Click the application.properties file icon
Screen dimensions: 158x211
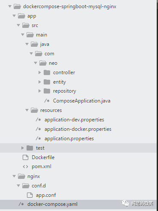tap(38, 139)
